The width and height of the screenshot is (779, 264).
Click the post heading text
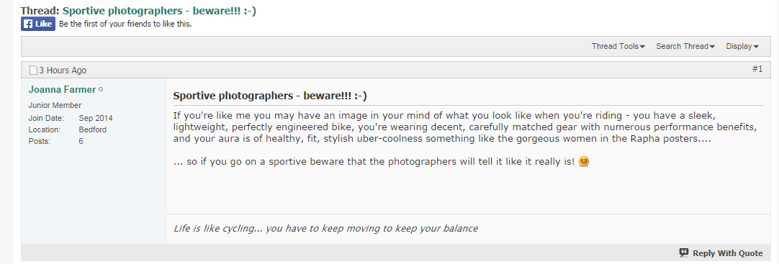270,96
